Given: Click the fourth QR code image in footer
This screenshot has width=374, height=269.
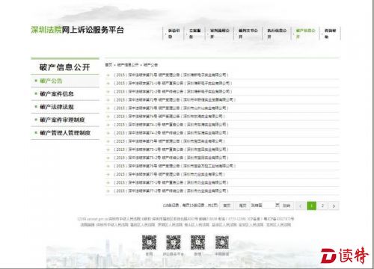Looking at the screenshot, I should (x=222, y=242).
